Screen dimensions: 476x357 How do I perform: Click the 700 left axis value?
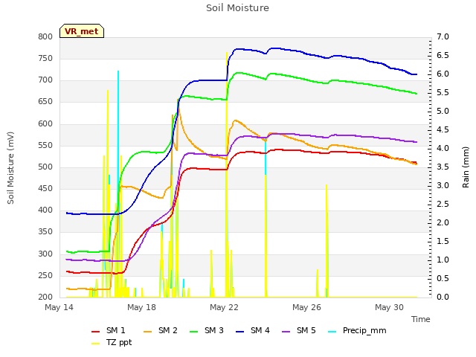[x=45, y=80]
